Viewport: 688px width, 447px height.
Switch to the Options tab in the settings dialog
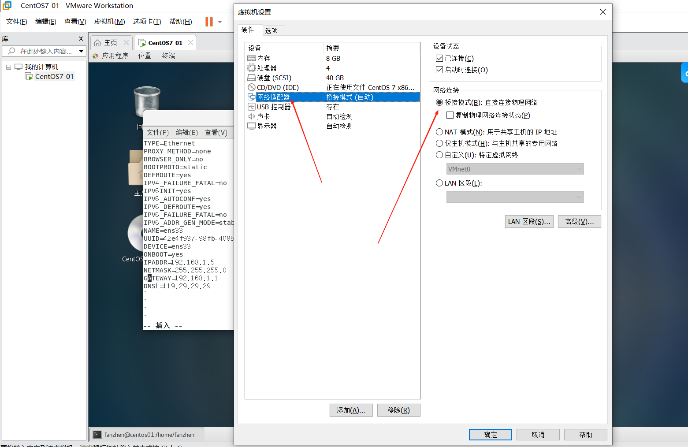click(x=271, y=30)
